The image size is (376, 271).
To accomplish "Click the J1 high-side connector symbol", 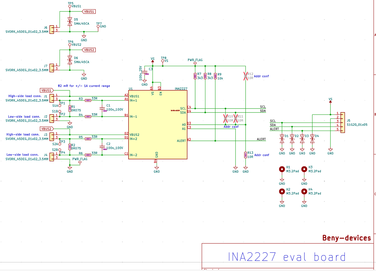I will (x=52, y=98).
